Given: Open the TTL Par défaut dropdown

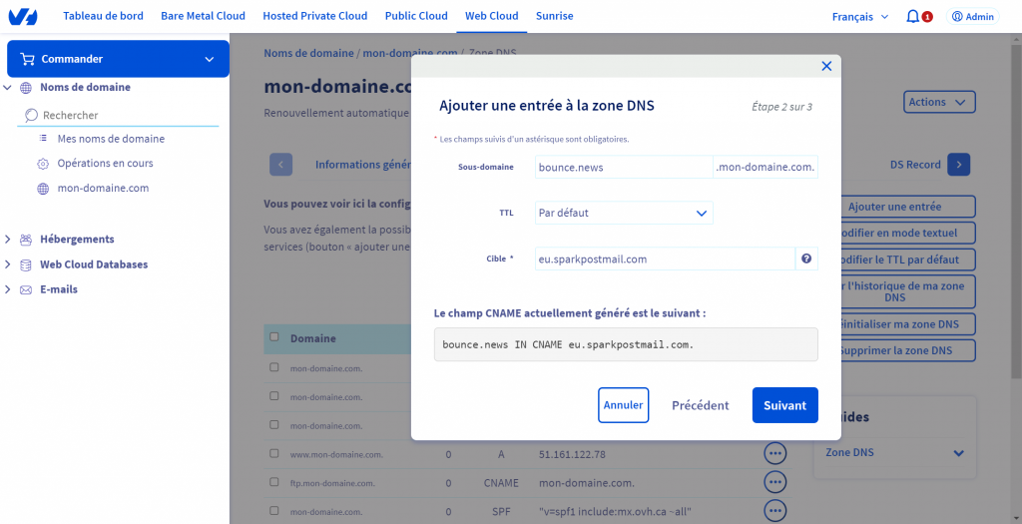Looking at the screenshot, I should click(x=624, y=214).
